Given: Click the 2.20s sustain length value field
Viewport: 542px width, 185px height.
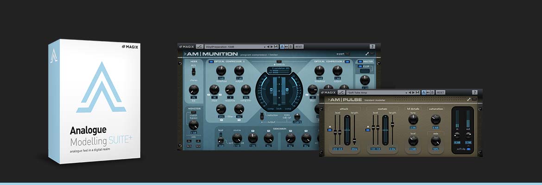Looking at the screenshot, I should pos(392,149).
